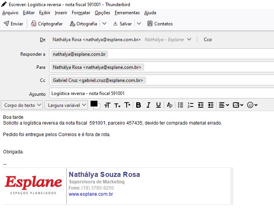Screen dimensions: 274x213
Task: Click the Enviar send button
Action: (x=13, y=24)
